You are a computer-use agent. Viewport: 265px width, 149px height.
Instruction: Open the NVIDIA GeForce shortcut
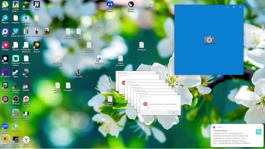pyautogui.click(x=16, y=140)
